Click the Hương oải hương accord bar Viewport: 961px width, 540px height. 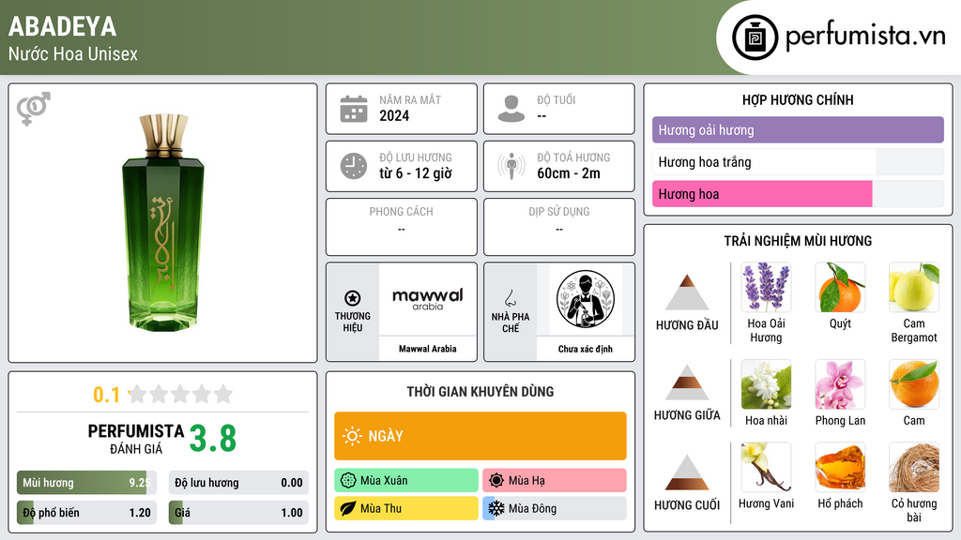click(798, 129)
